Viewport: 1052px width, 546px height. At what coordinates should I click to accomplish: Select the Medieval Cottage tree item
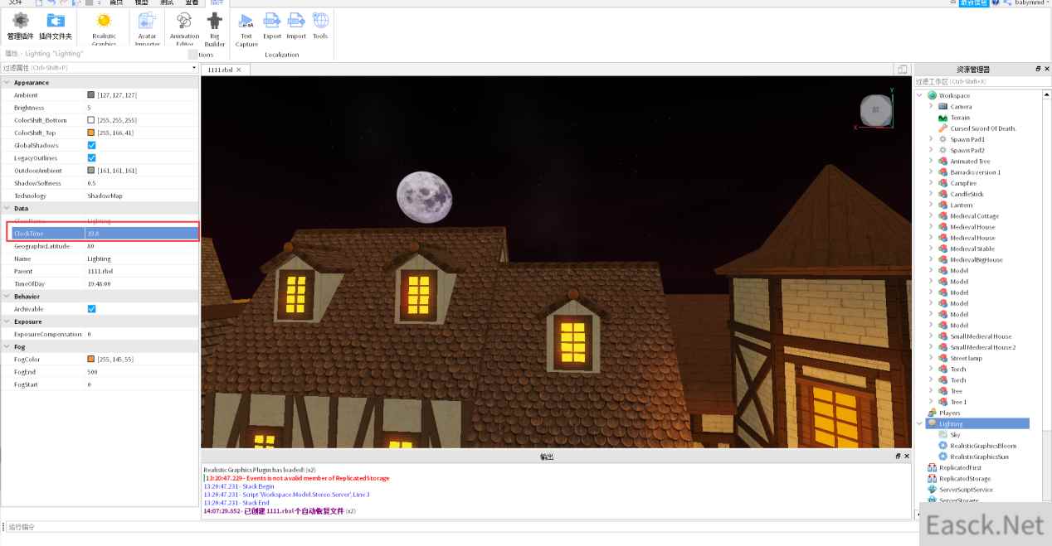[975, 216]
